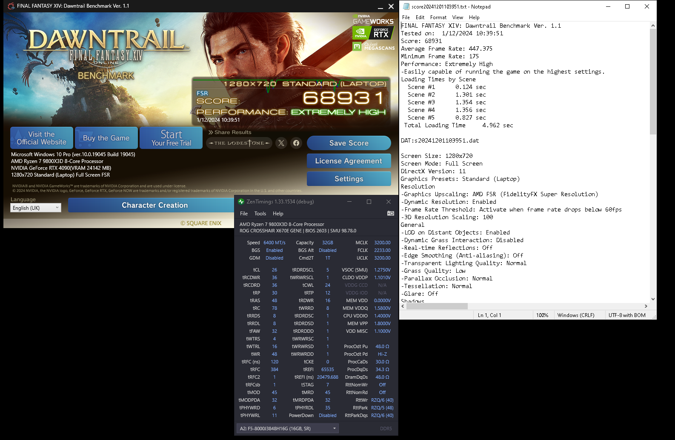Minimize the ZenTimings window
675x440 pixels.
pos(349,202)
